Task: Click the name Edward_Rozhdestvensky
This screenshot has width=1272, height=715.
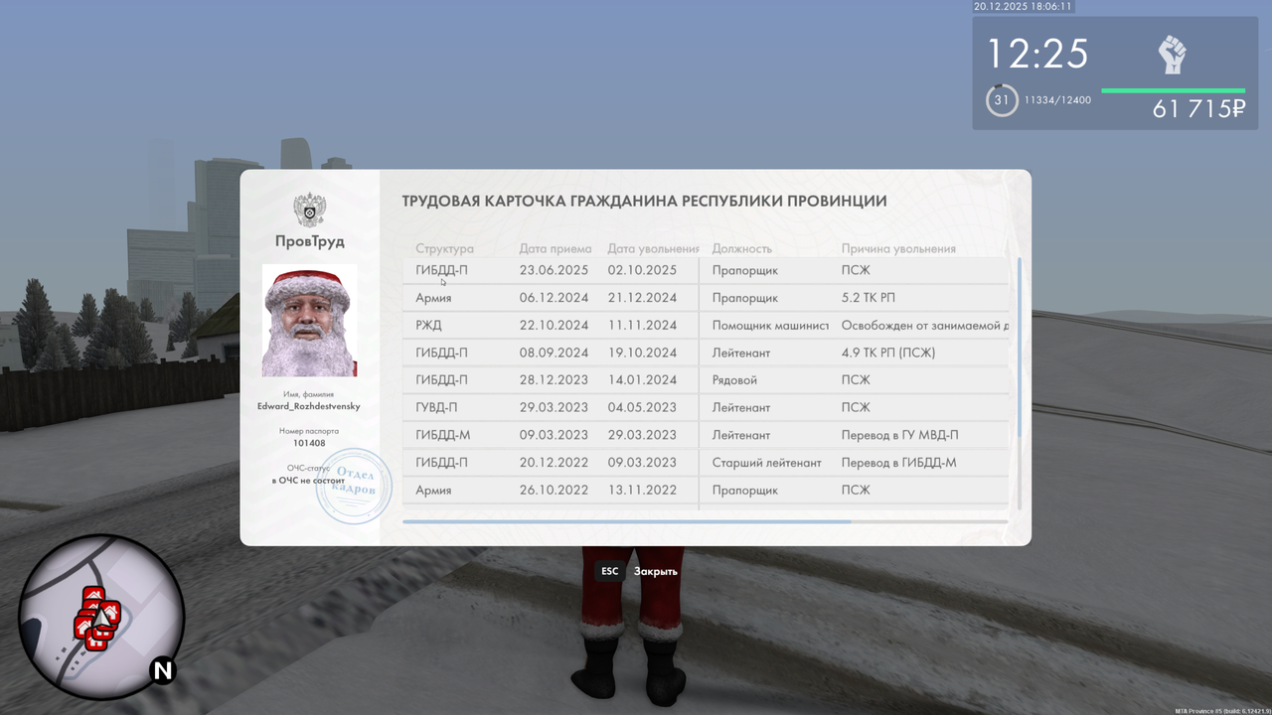Action: coord(309,406)
